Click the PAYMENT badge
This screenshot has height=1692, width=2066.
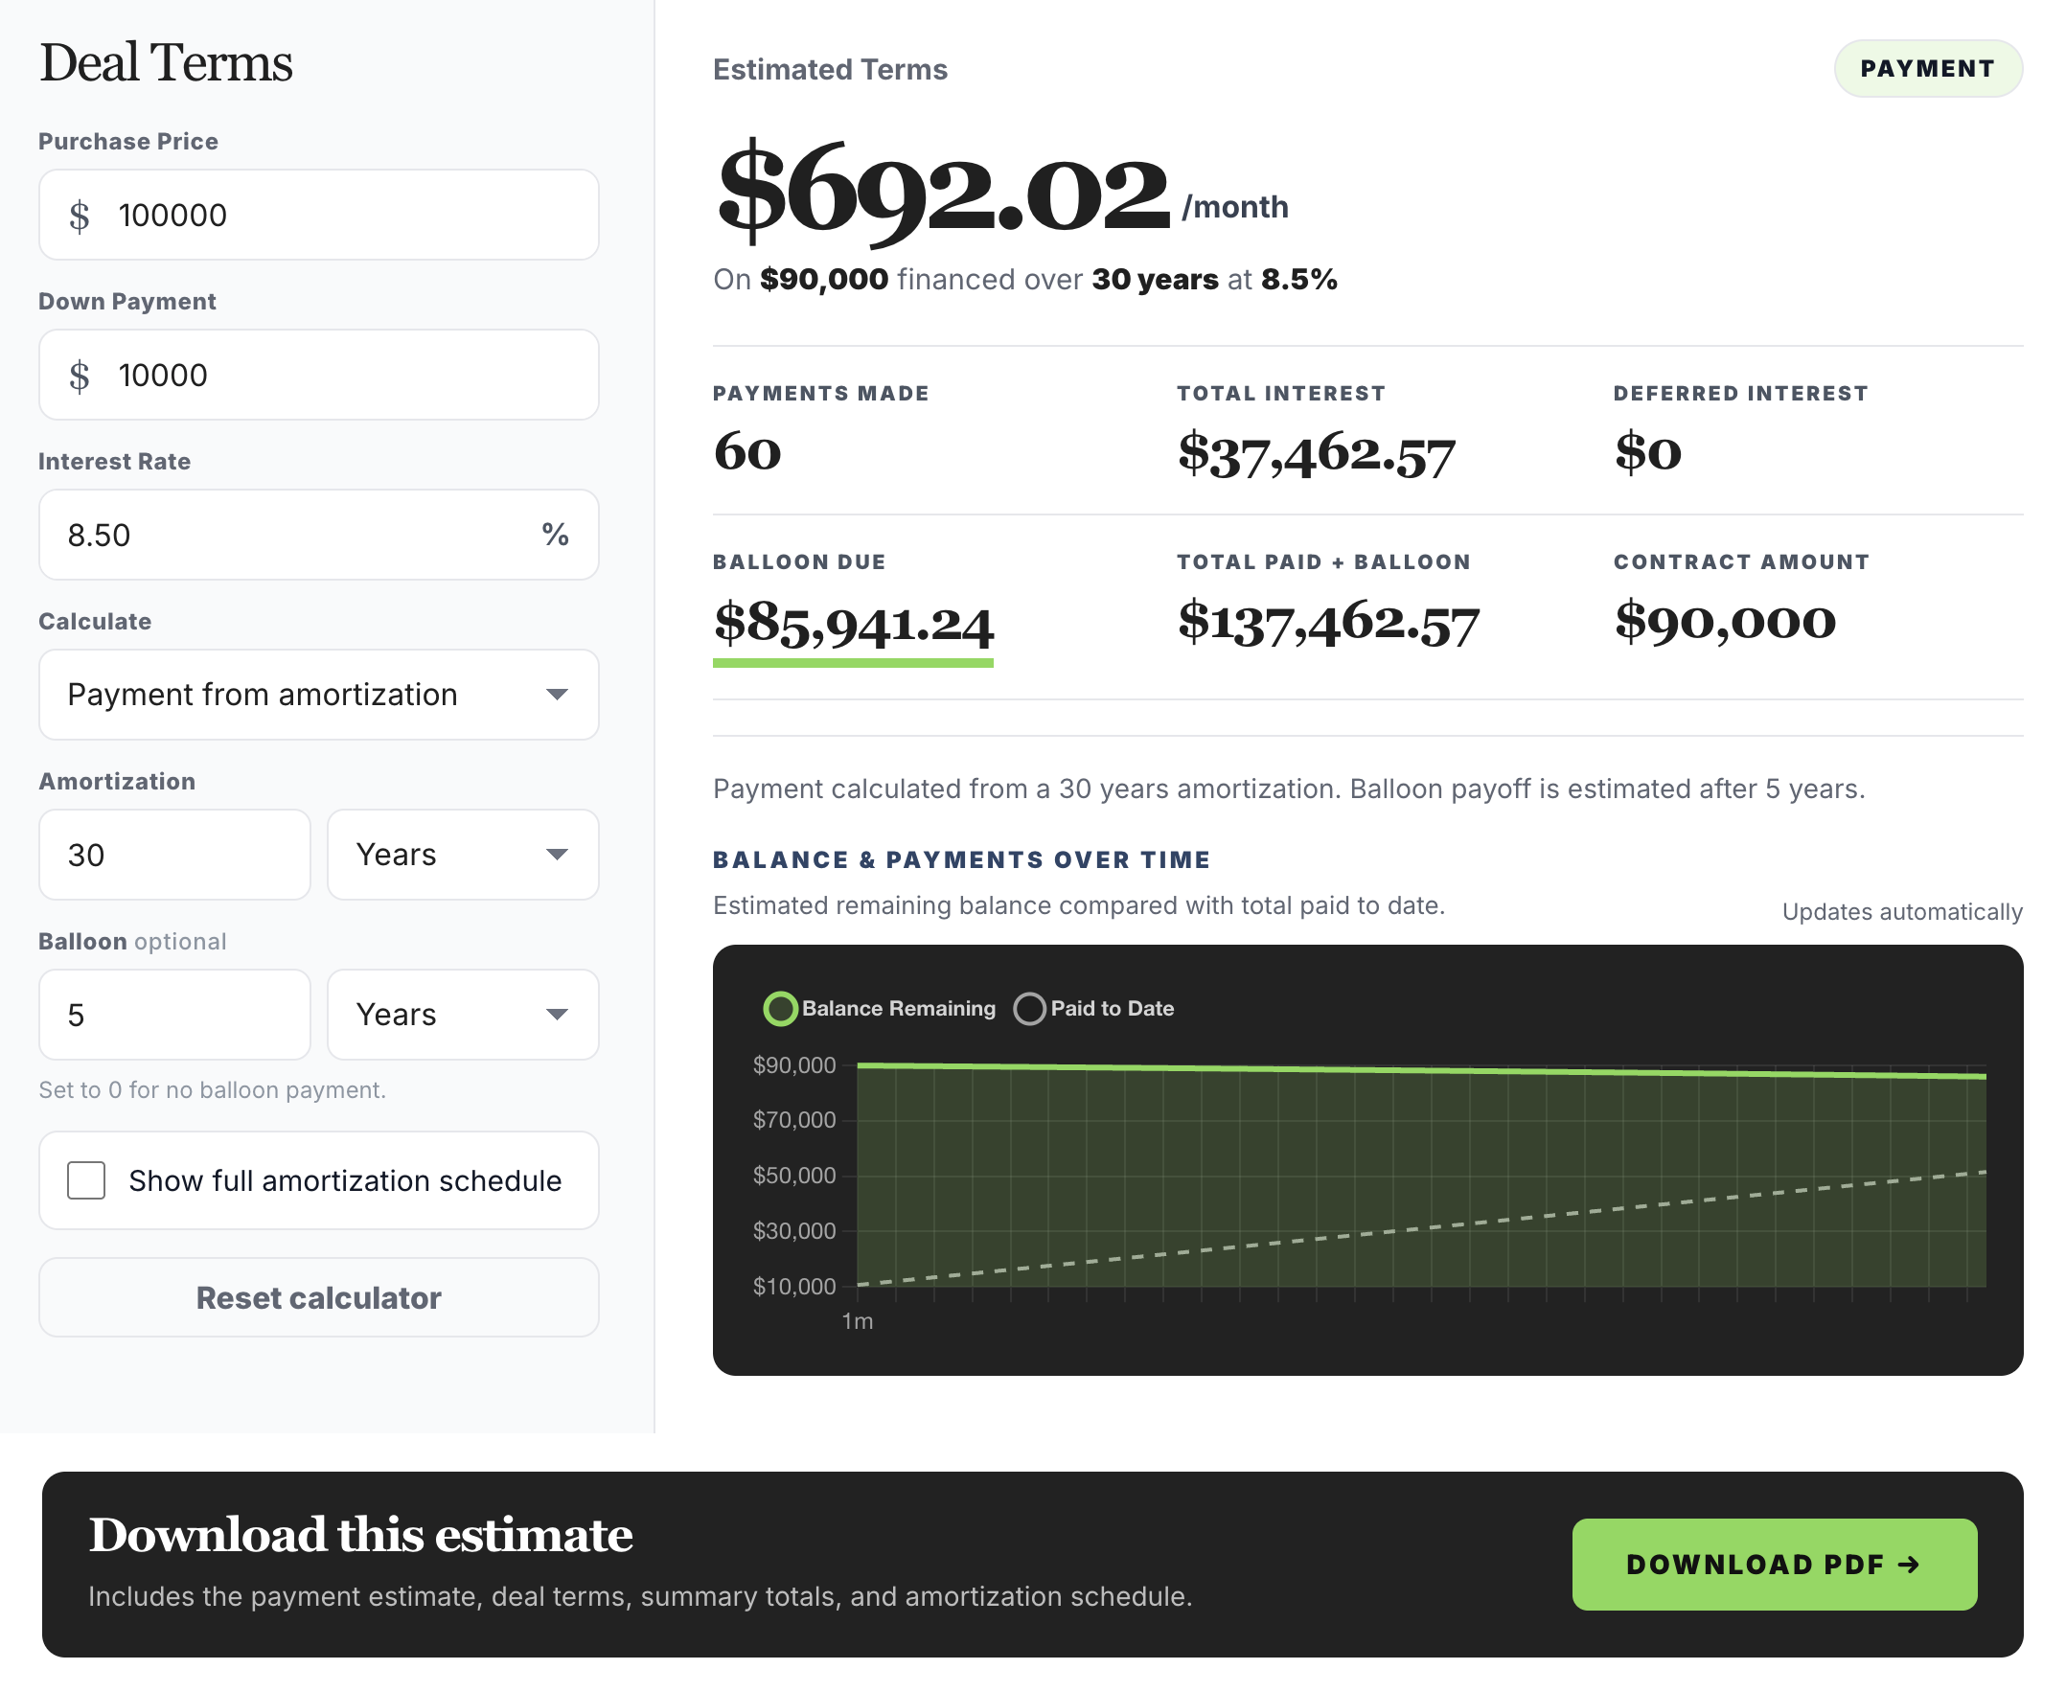tap(1927, 68)
